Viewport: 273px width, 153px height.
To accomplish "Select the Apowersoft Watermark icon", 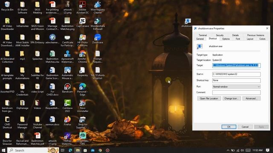I will click(67, 57).
